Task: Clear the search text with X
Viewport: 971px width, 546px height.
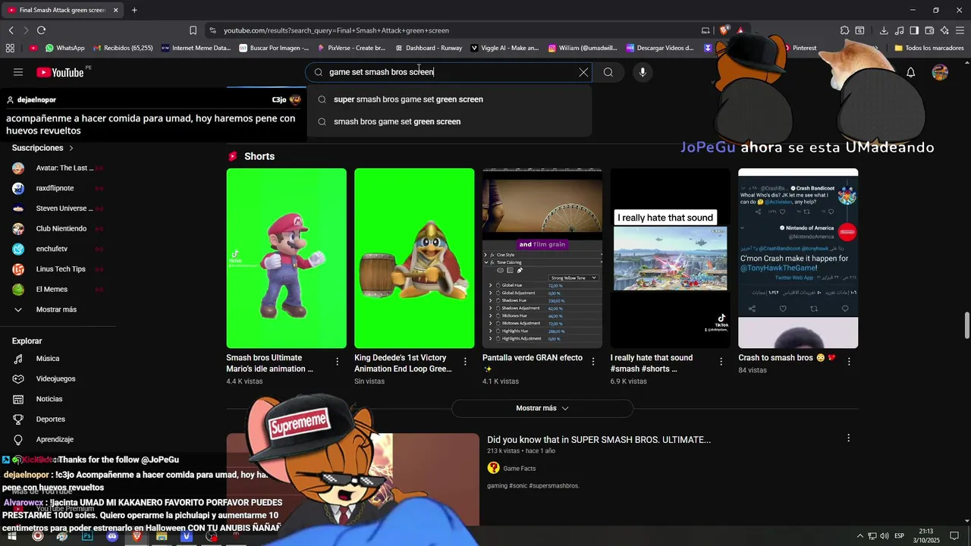Action: point(583,72)
